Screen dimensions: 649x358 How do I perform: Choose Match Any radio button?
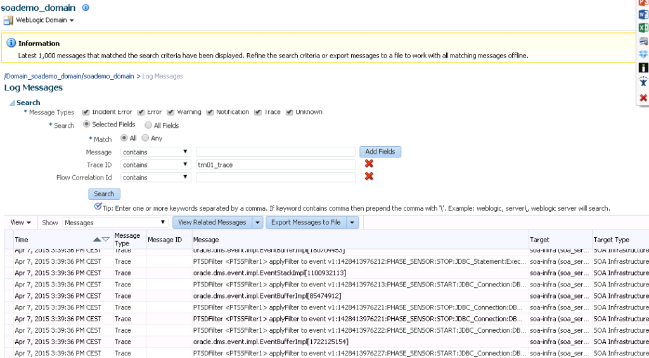tap(145, 138)
